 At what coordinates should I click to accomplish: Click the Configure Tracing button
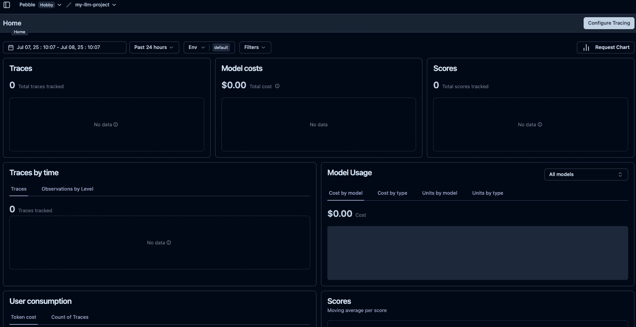(x=609, y=23)
